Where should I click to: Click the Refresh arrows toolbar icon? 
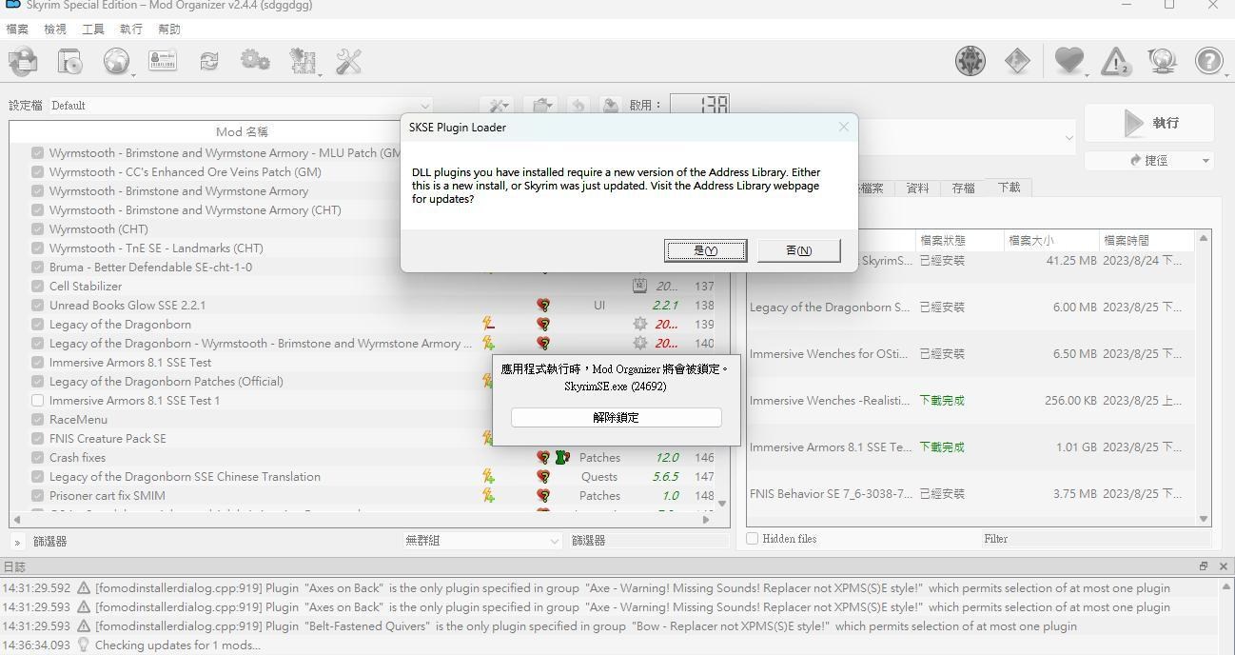click(x=208, y=62)
